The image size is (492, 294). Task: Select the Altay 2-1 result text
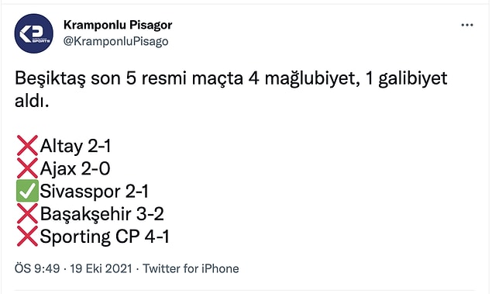pyautogui.click(x=75, y=146)
